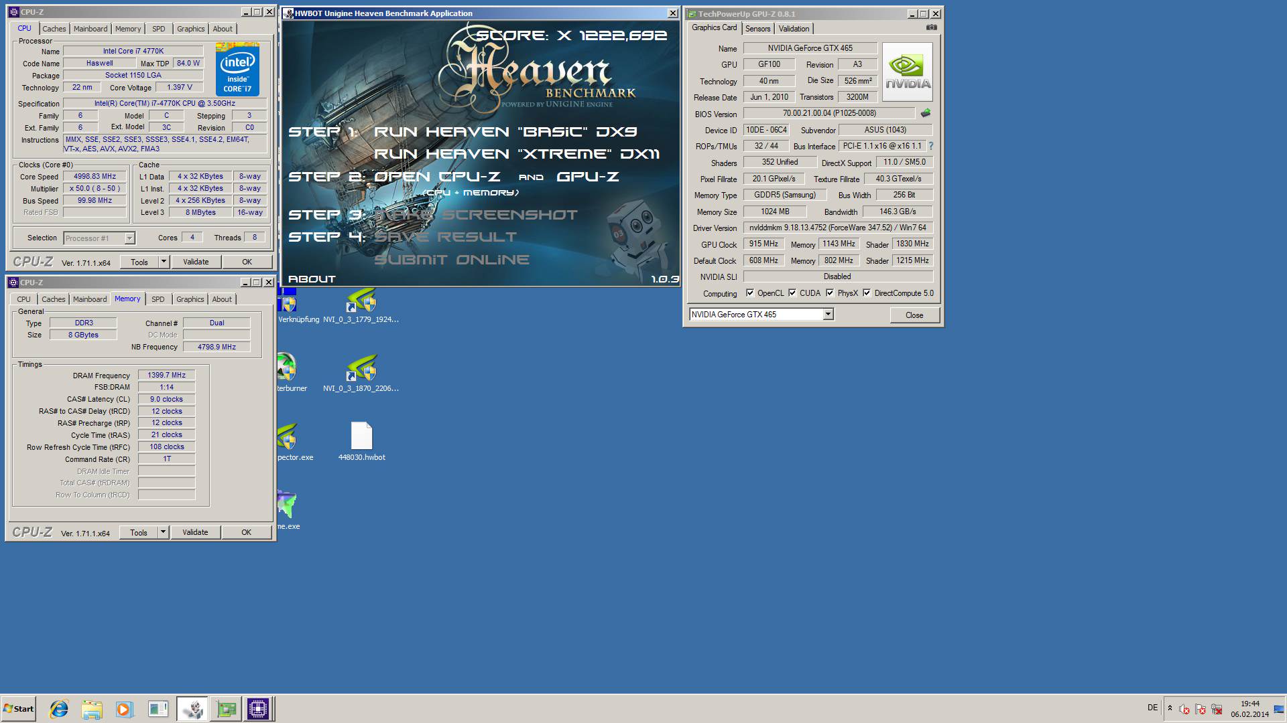
Task: Click the GPU-Z screenshot camera icon
Action: pyautogui.click(x=931, y=27)
